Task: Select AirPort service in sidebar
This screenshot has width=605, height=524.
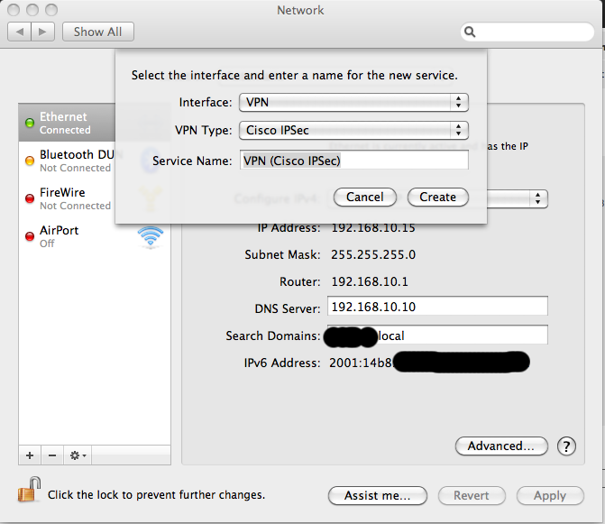Action: pos(95,236)
